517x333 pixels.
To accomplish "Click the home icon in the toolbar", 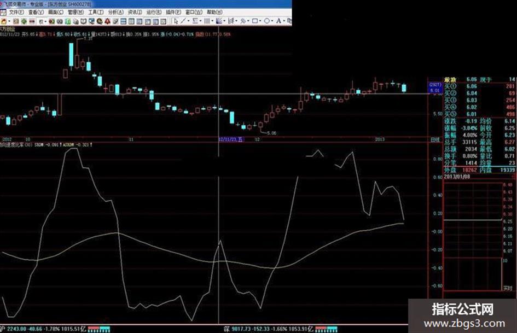I will point(4,21).
